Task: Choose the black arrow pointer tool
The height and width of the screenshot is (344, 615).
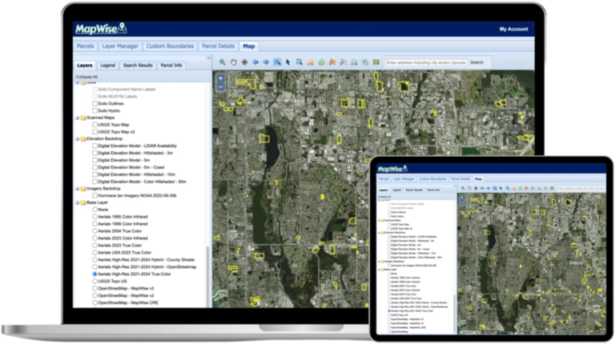Action: (288, 62)
